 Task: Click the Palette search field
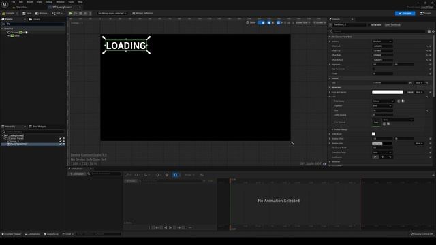pyautogui.click(x=35, y=24)
